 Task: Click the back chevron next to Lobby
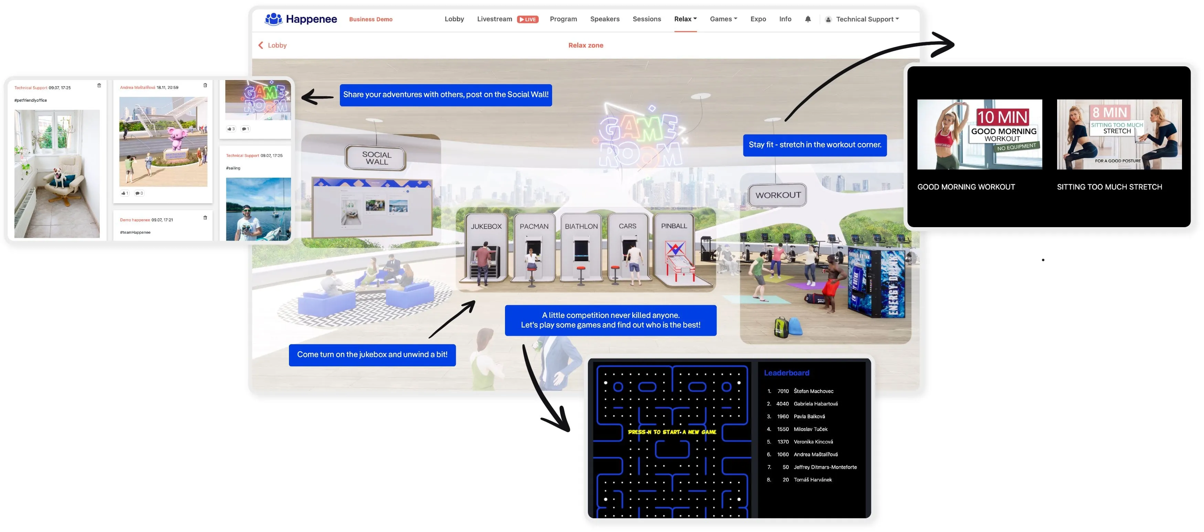coord(261,45)
